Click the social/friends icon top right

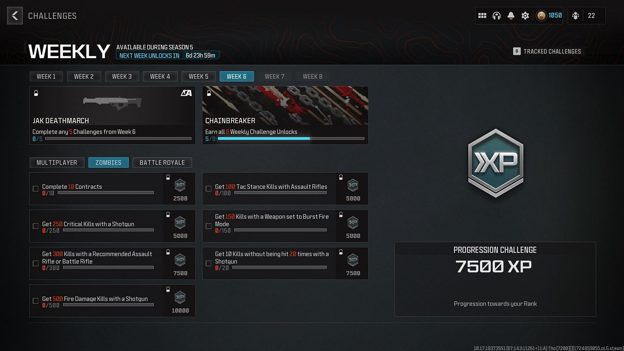(576, 15)
